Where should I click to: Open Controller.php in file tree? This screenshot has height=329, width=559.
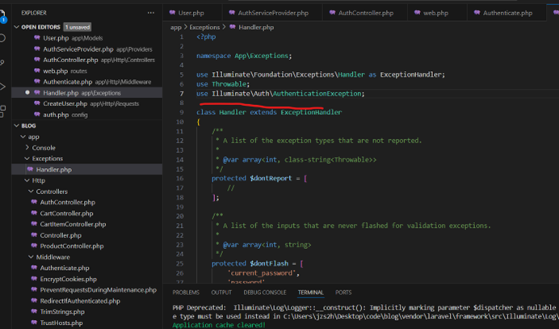87,235
